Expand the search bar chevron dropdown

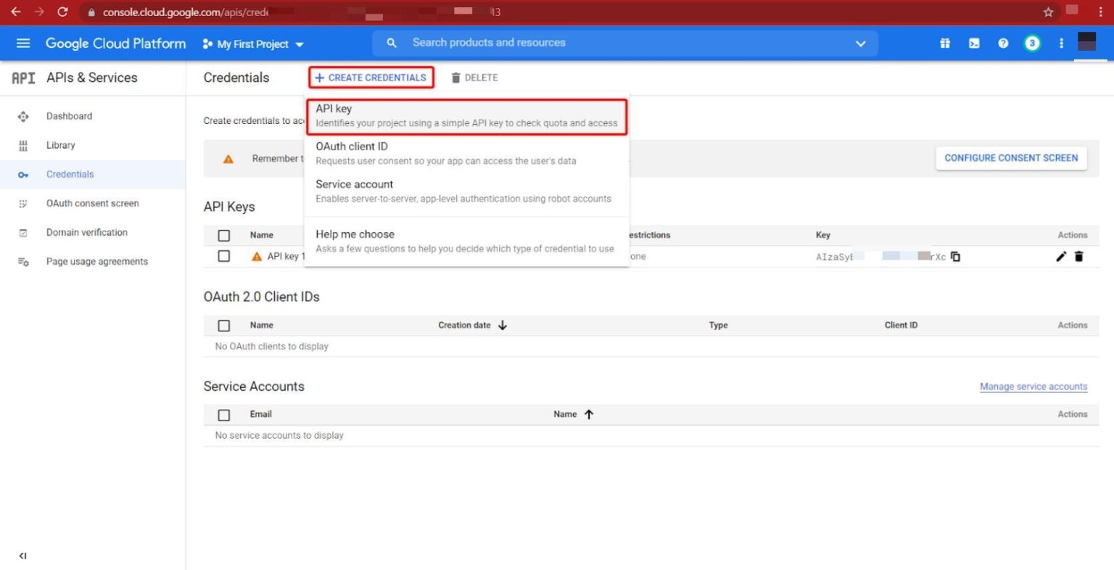(860, 44)
